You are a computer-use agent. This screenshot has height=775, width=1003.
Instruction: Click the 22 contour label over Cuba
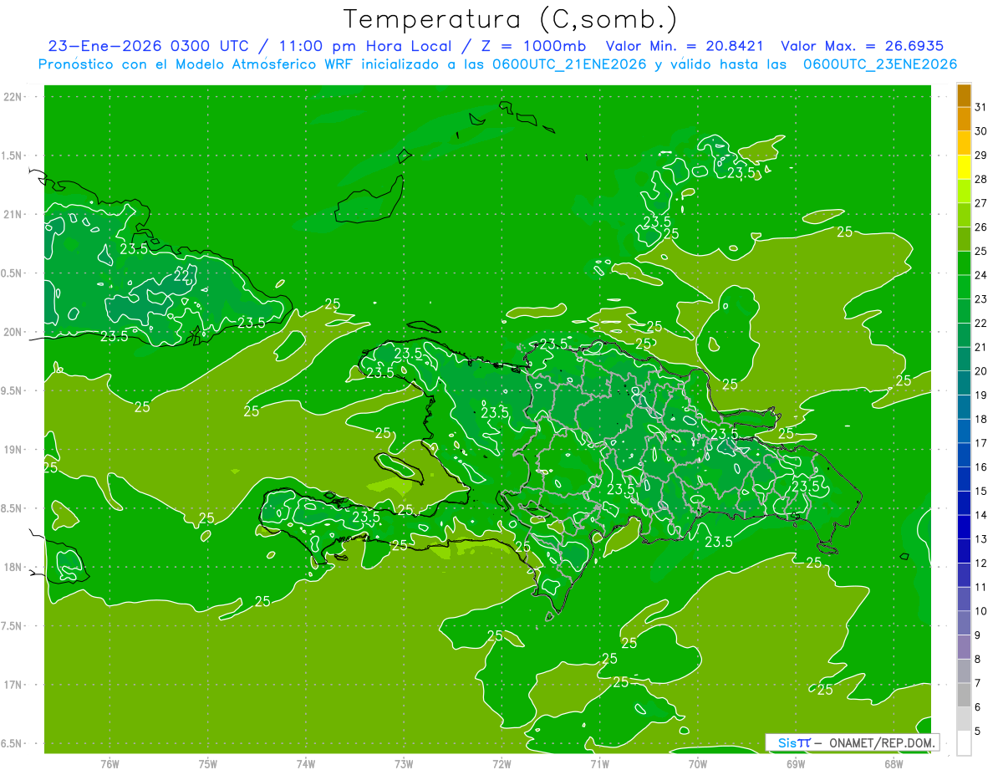pos(181,276)
